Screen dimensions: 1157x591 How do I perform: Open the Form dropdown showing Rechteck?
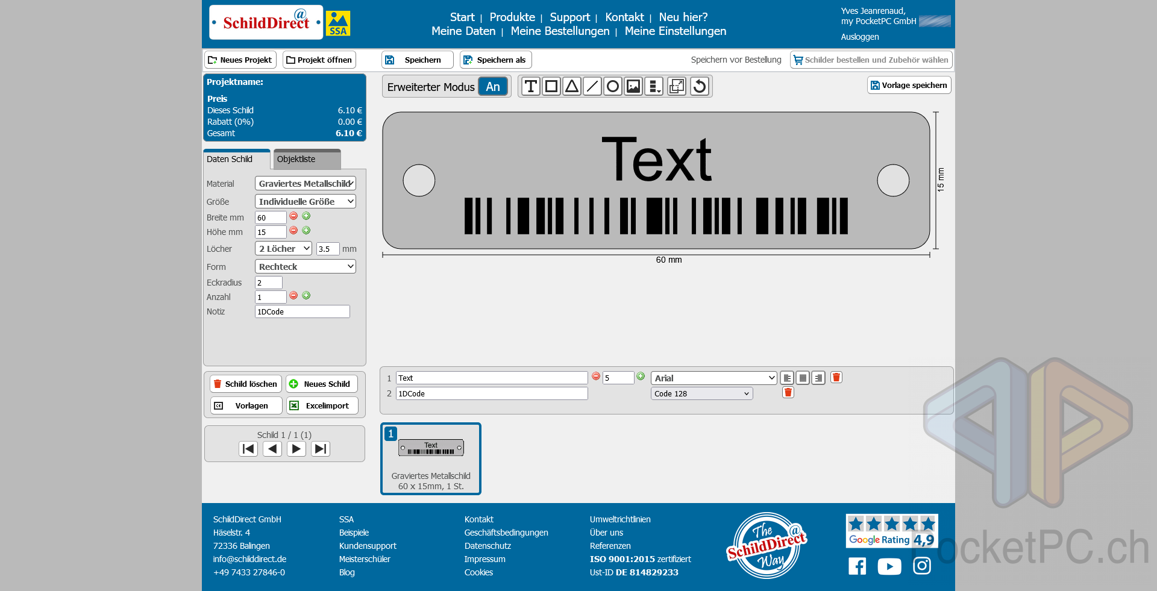(x=306, y=266)
